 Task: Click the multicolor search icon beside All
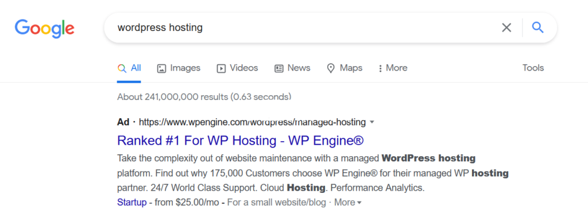(122, 68)
